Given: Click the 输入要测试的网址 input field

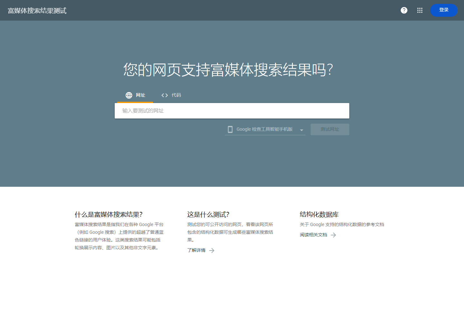Looking at the screenshot, I should [x=232, y=111].
